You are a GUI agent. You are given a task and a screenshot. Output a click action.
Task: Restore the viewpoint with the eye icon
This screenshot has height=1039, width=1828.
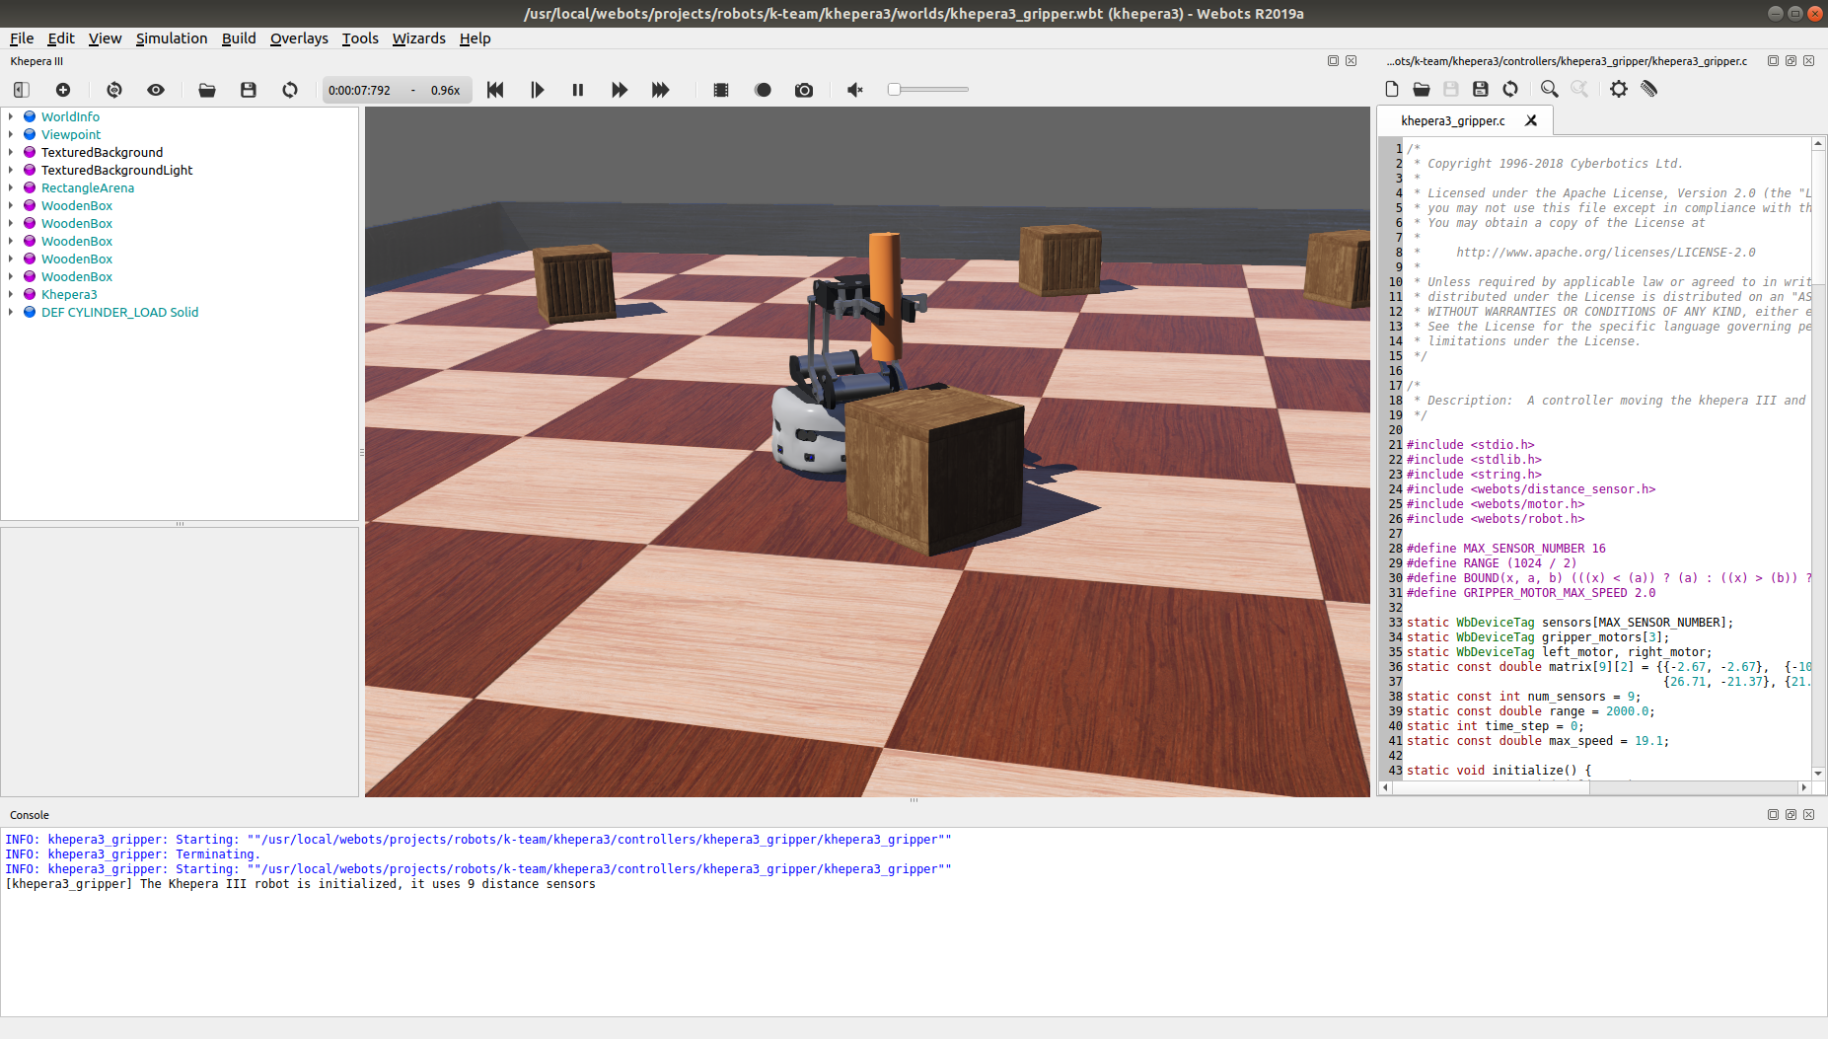click(x=155, y=90)
